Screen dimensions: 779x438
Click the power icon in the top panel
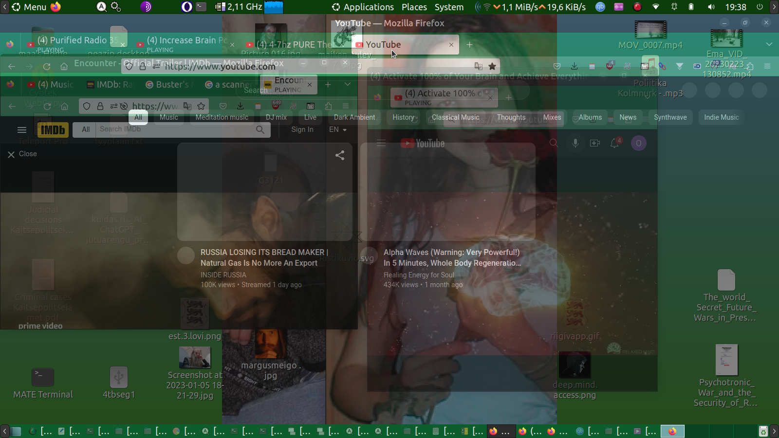[x=760, y=7]
